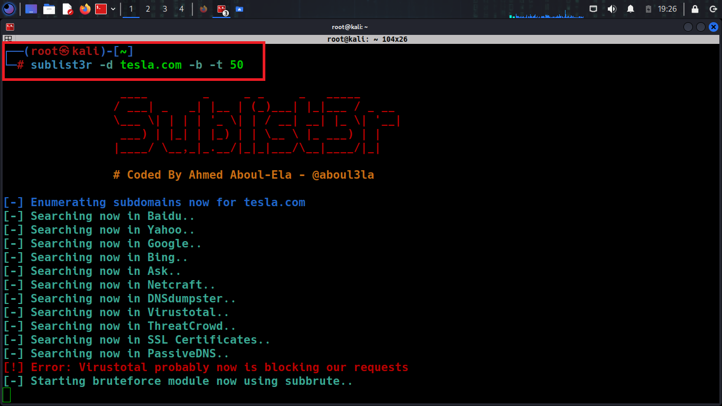This screenshot has height=406, width=722.
Task: Open the file manager launcher
Action: (49, 9)
